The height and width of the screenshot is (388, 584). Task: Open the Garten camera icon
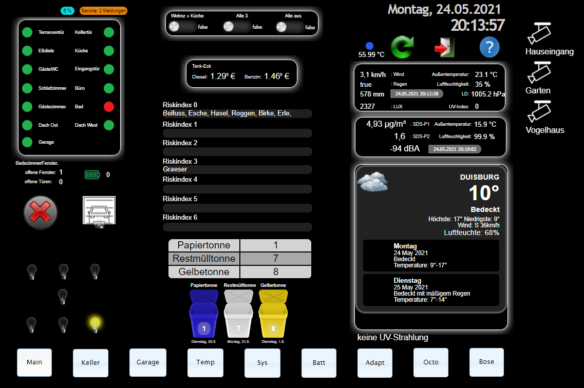539,72
